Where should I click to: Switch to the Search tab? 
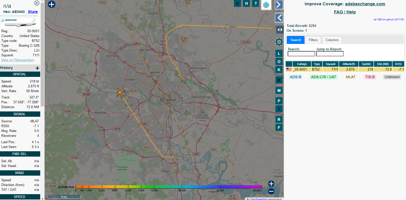click(x=296, y=40)
